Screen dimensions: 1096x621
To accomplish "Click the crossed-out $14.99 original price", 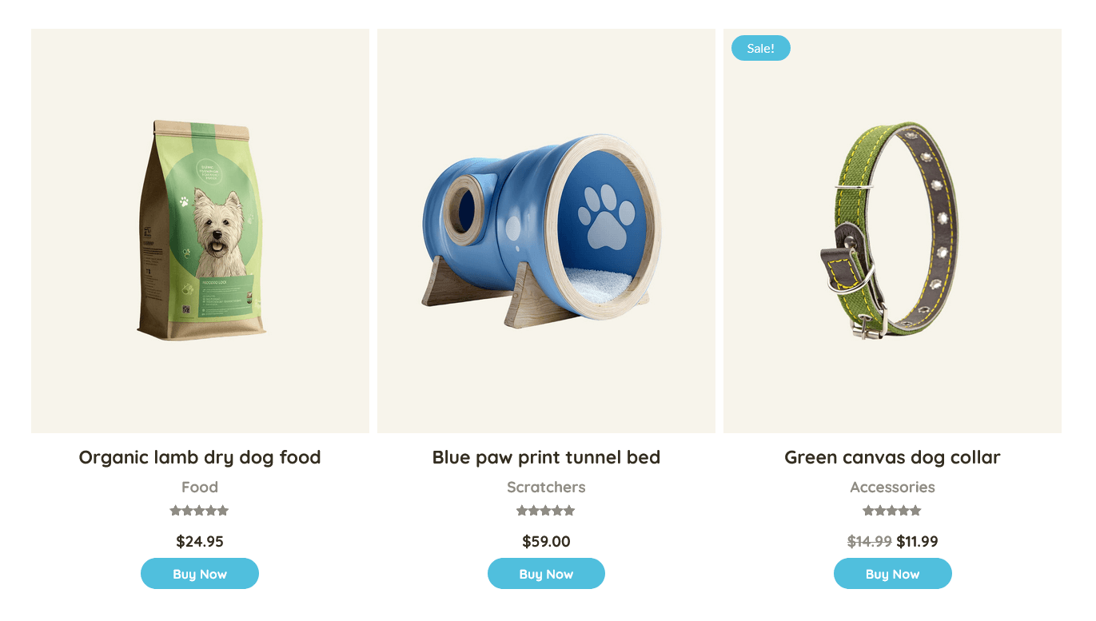I will pyautogui.click(x=869, y=541).
